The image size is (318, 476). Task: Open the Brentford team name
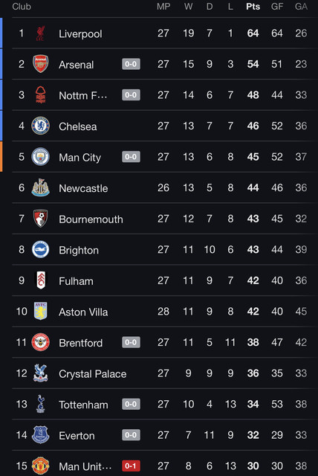81,343
